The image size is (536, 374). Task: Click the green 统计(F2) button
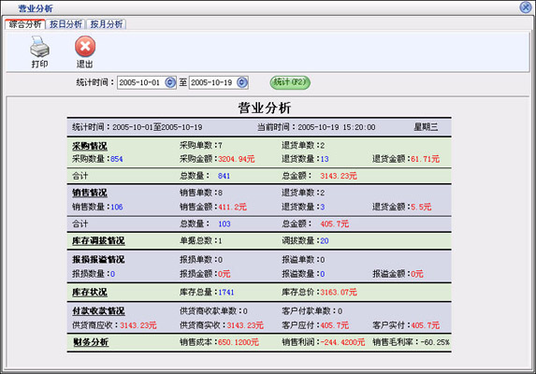(x=290, y=82)
